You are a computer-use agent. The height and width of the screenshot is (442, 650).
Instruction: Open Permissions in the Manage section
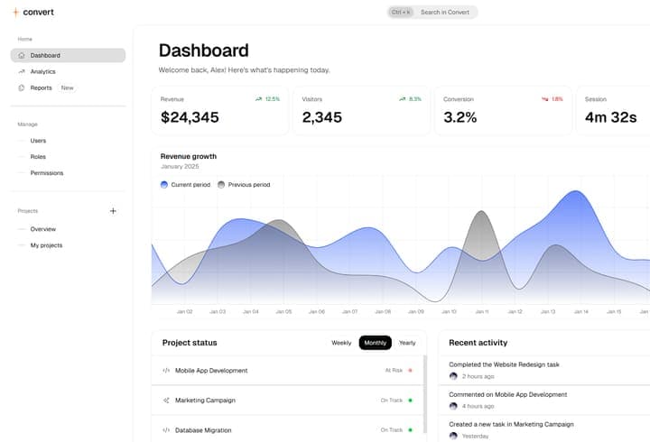[47, 173]
